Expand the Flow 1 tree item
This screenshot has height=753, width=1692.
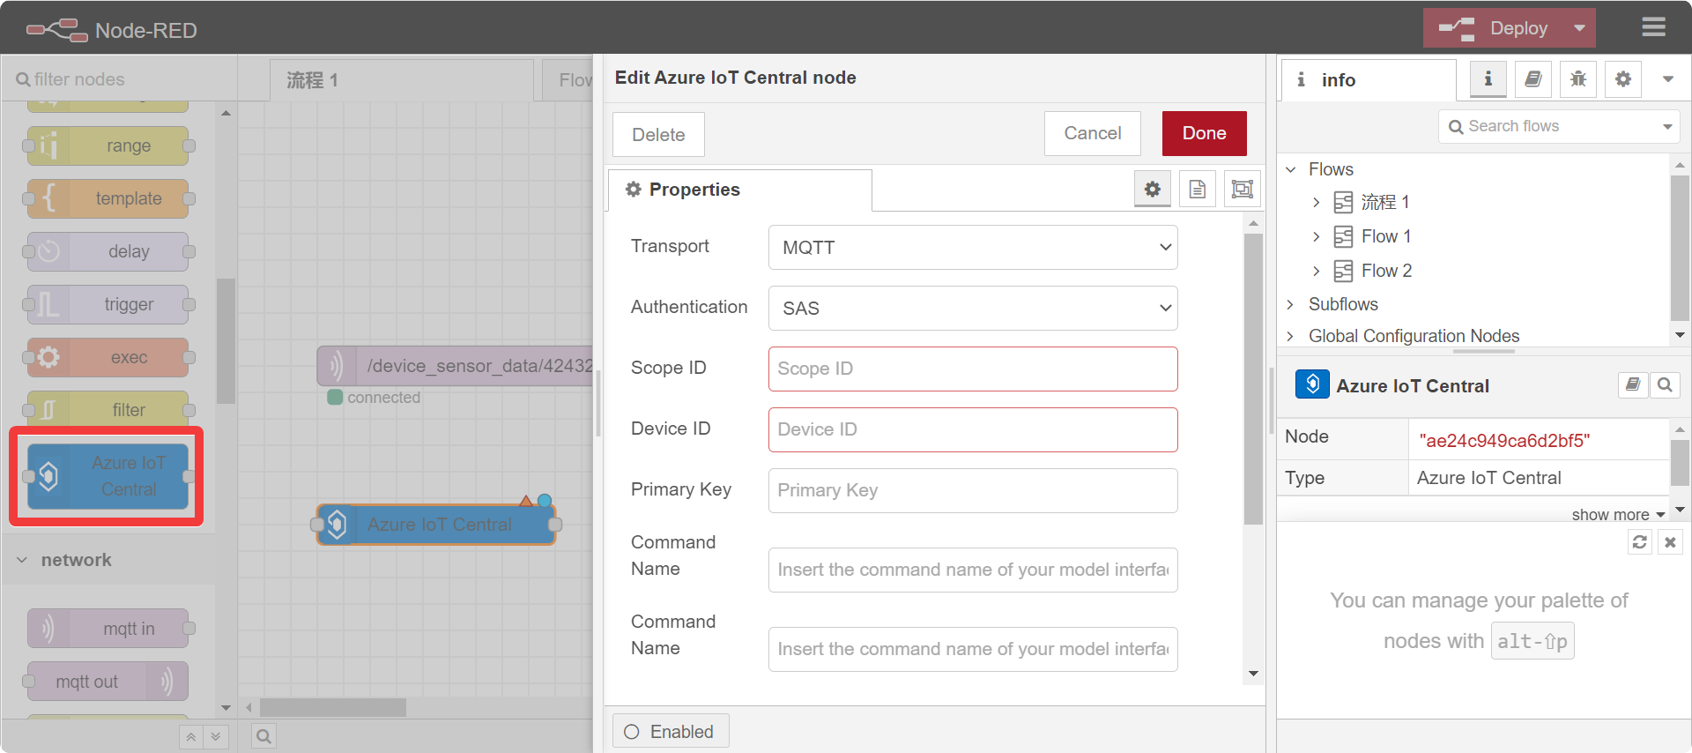pos(1316,236)
